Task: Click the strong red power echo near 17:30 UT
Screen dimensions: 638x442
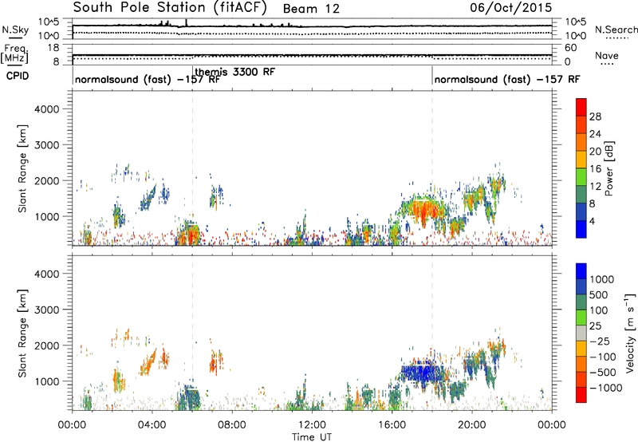Action: point(424,211)
